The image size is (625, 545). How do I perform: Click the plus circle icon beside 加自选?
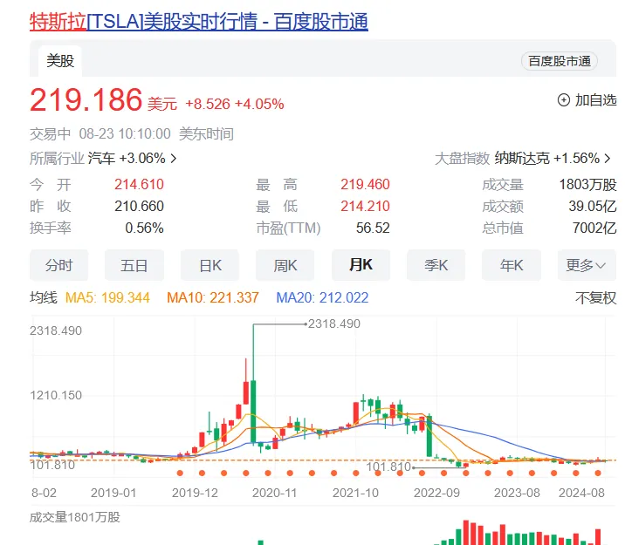(x=564, y=100)
